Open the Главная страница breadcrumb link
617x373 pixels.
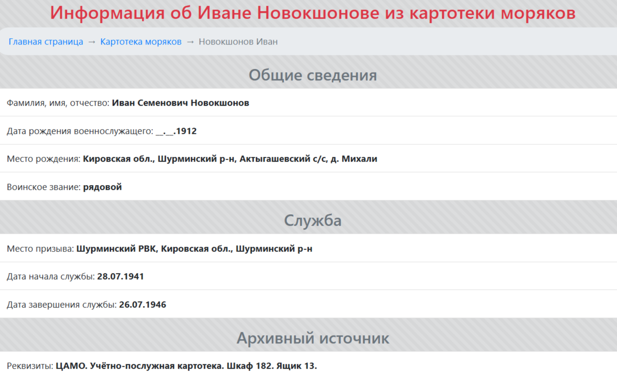pyautogui.click(x=46, y=42)
